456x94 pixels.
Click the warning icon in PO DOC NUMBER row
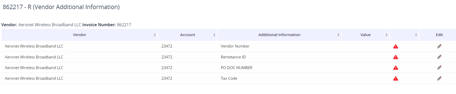[396, 68]
